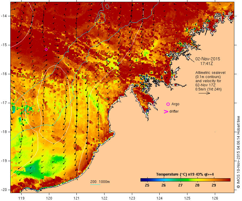Click longitude axis label 123
The height and width of the screenshot is (201, 242).
[132, 198]
